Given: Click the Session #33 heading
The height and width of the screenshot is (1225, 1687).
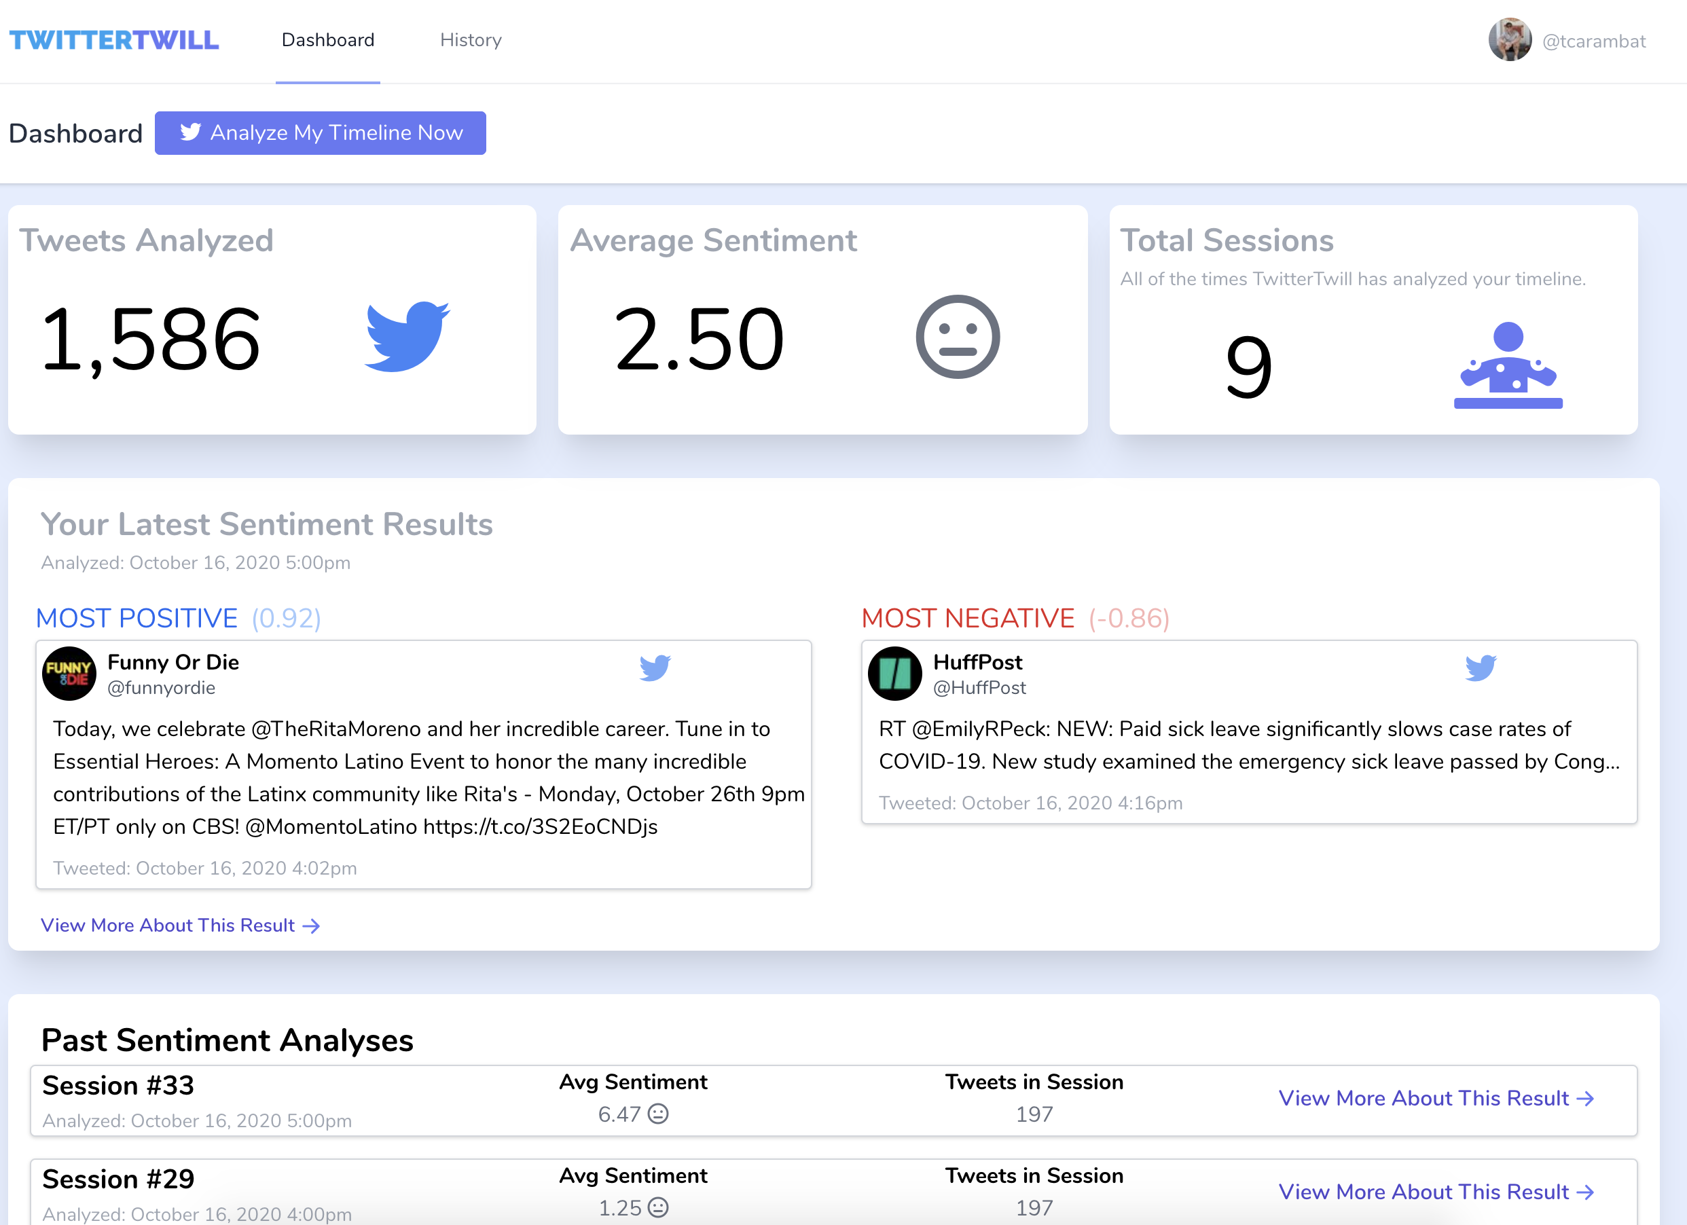Looking at the screenshot, I should (118, 1085).
